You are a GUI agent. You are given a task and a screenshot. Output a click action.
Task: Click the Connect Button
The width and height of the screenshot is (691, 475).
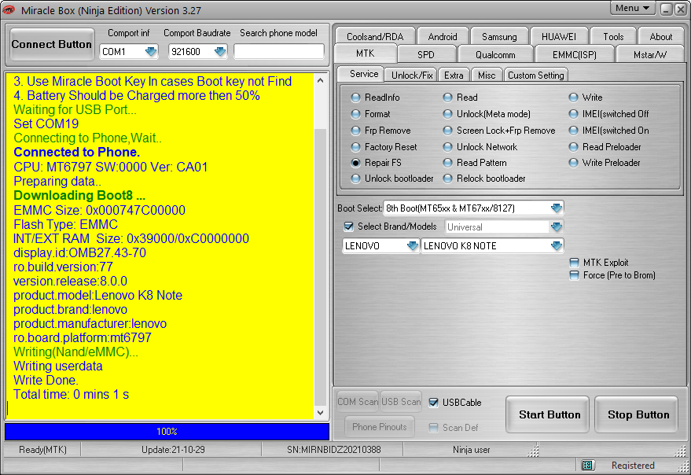[x=52, y=44]
